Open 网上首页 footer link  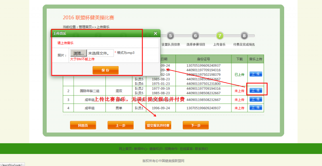coord(125,149)
